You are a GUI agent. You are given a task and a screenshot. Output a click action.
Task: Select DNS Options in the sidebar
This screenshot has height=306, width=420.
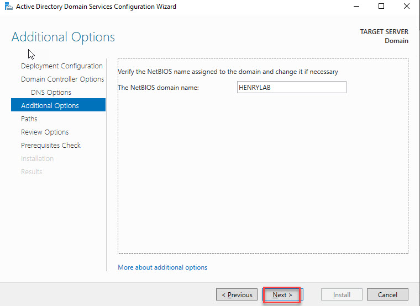click(51, 92)
